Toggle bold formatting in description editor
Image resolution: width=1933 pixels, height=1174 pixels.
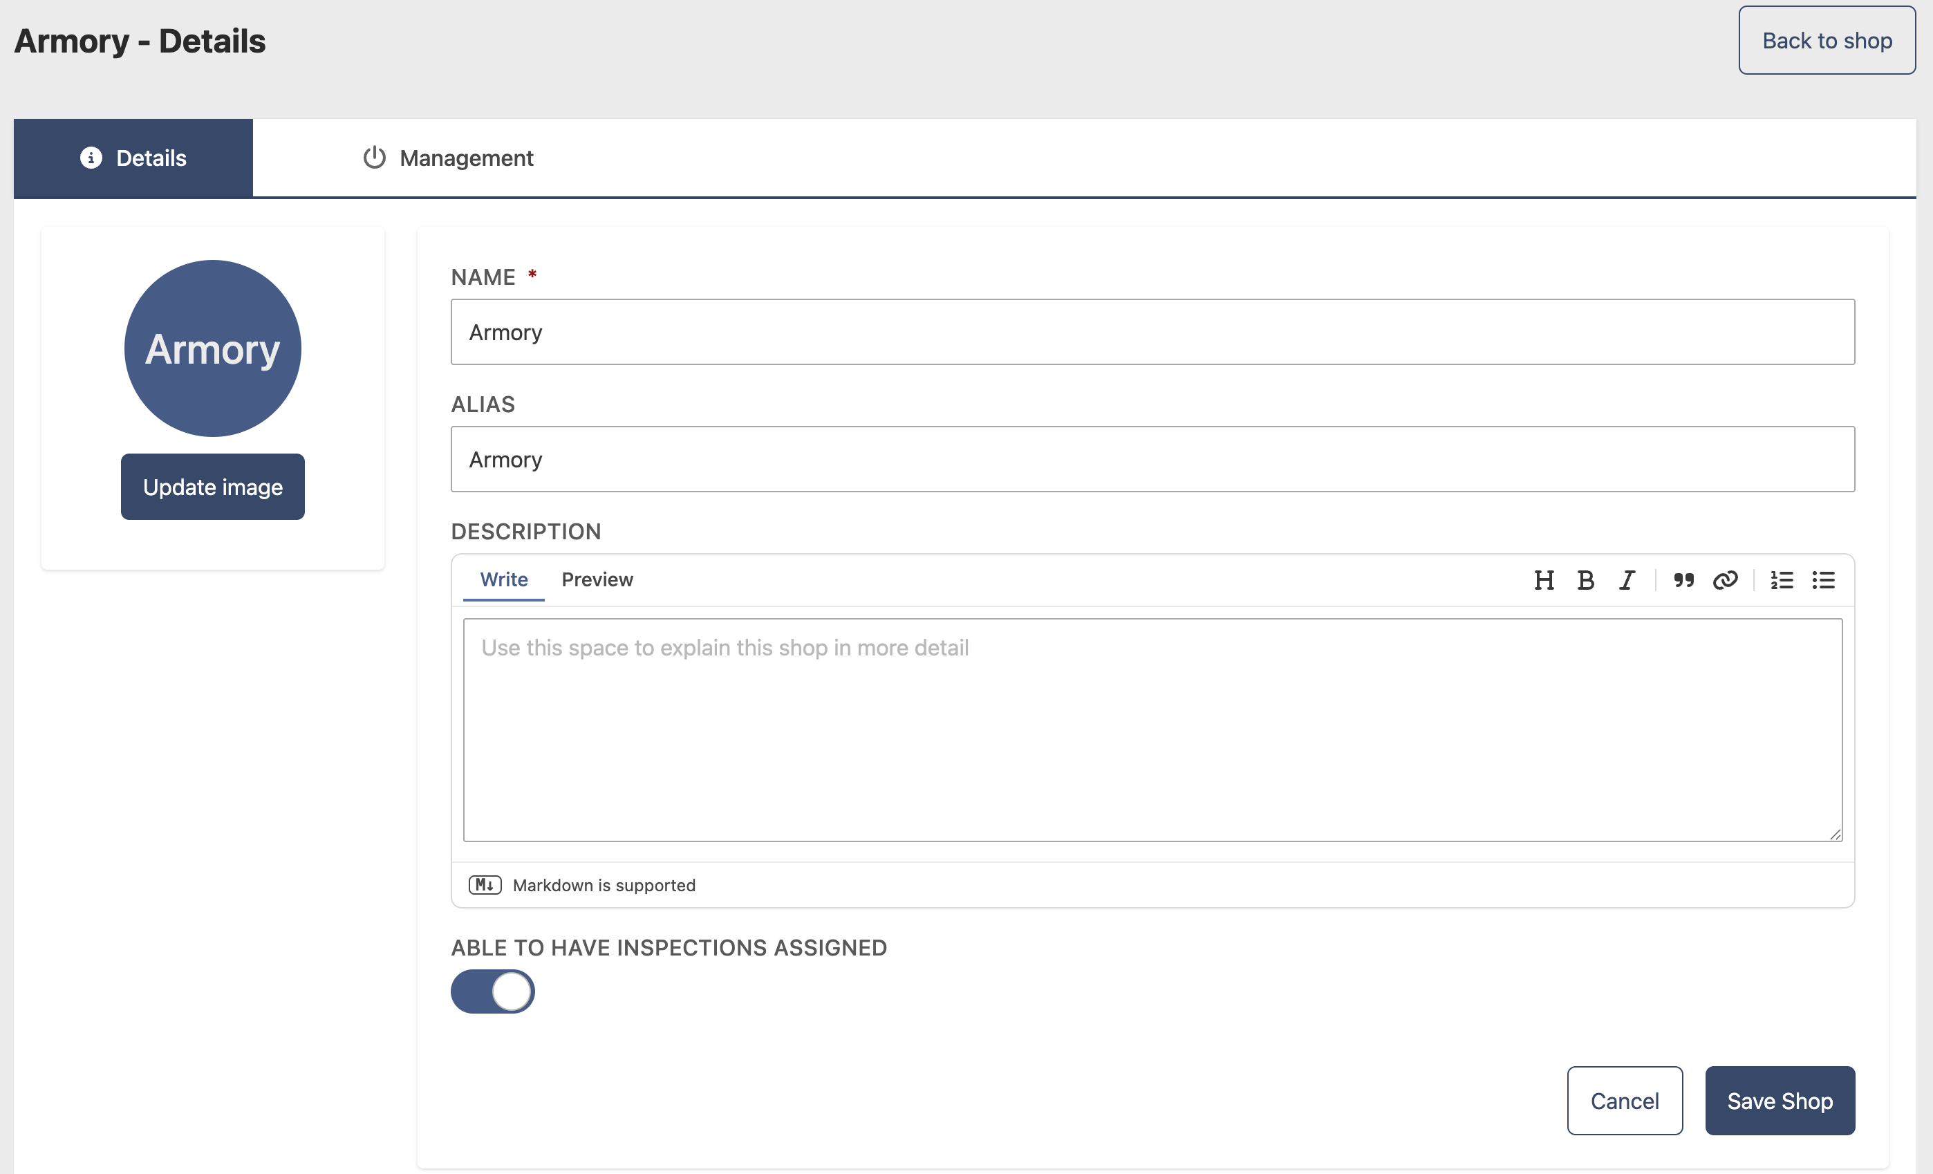click(x=1585, y=580)
